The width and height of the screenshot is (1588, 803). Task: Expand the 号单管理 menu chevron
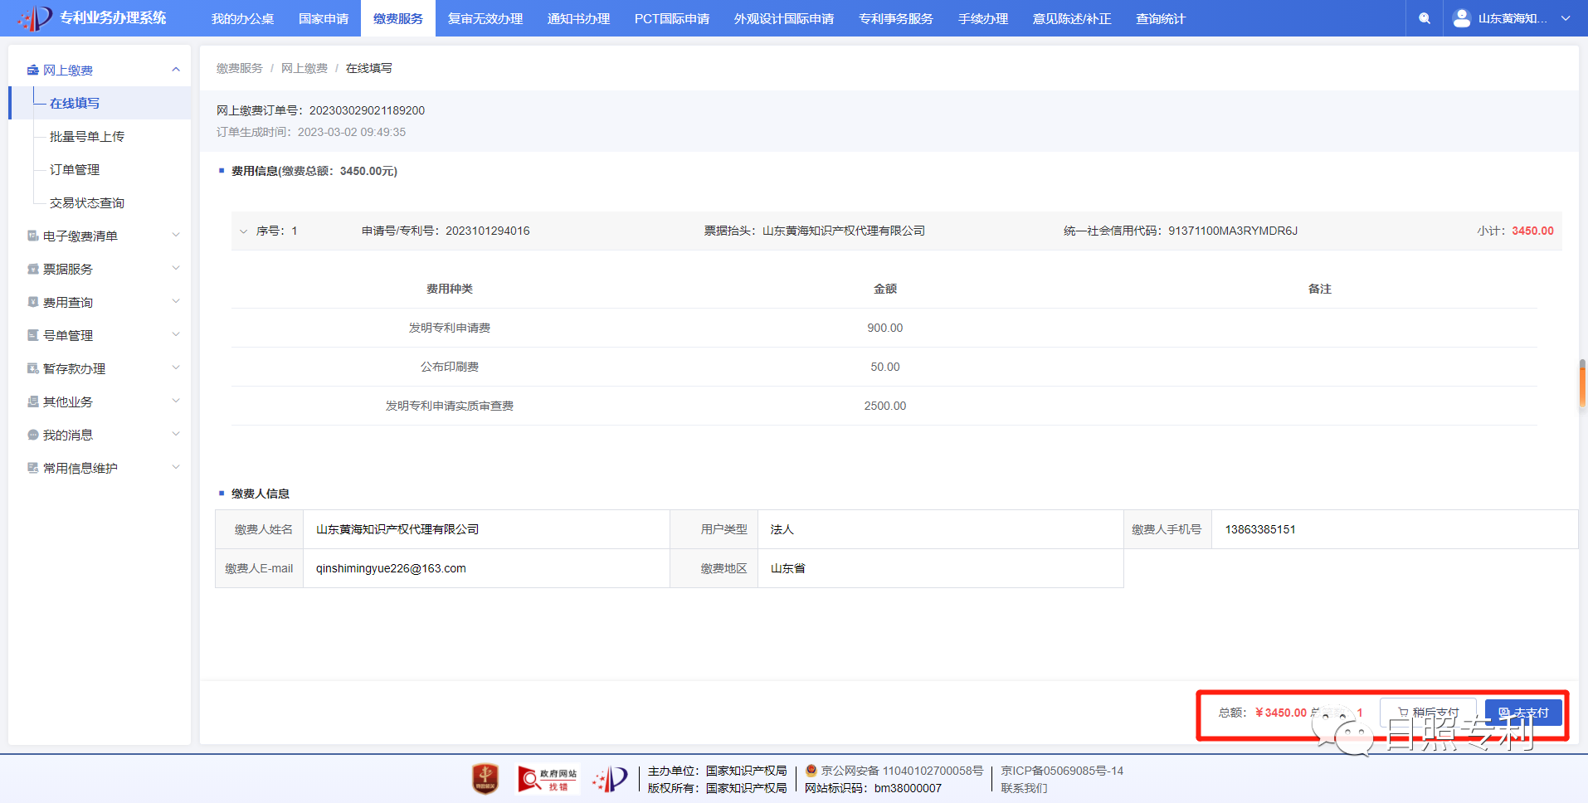[176, 335]
